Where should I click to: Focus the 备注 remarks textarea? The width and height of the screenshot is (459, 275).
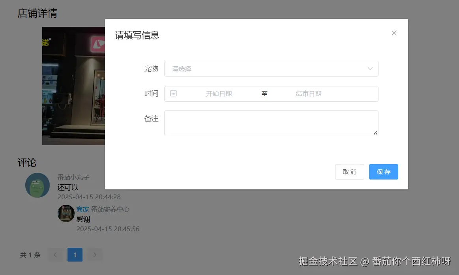coord(271,123)
